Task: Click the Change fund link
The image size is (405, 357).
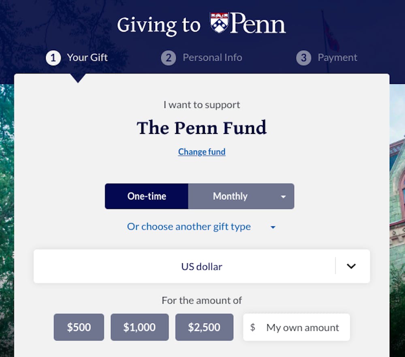Action: click(202, 152)
